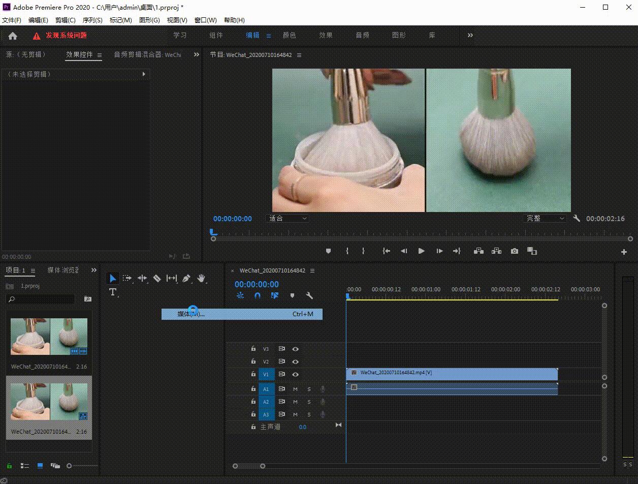Select the Hand tool

pyautogui.click(x=201, y=278)
